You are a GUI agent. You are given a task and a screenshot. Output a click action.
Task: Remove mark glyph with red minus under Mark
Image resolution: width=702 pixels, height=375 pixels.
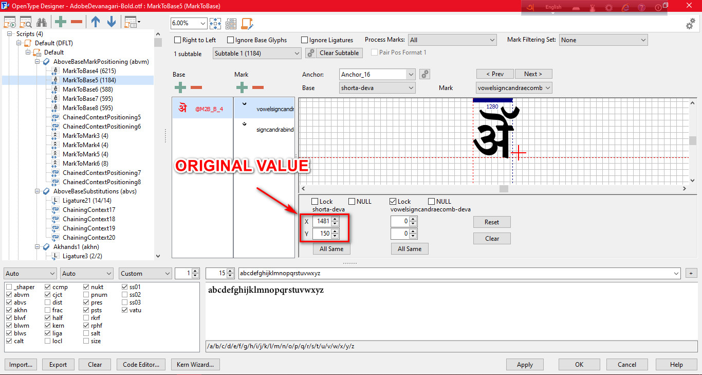tap(258, 88)
